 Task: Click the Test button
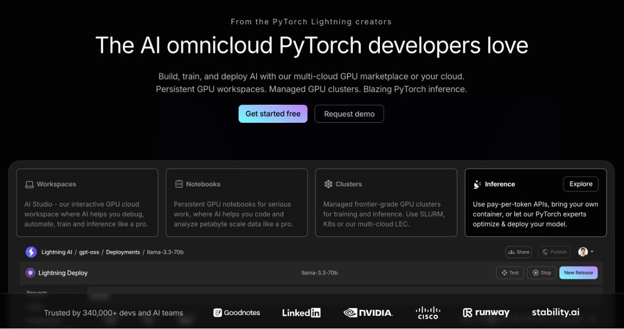510,273
